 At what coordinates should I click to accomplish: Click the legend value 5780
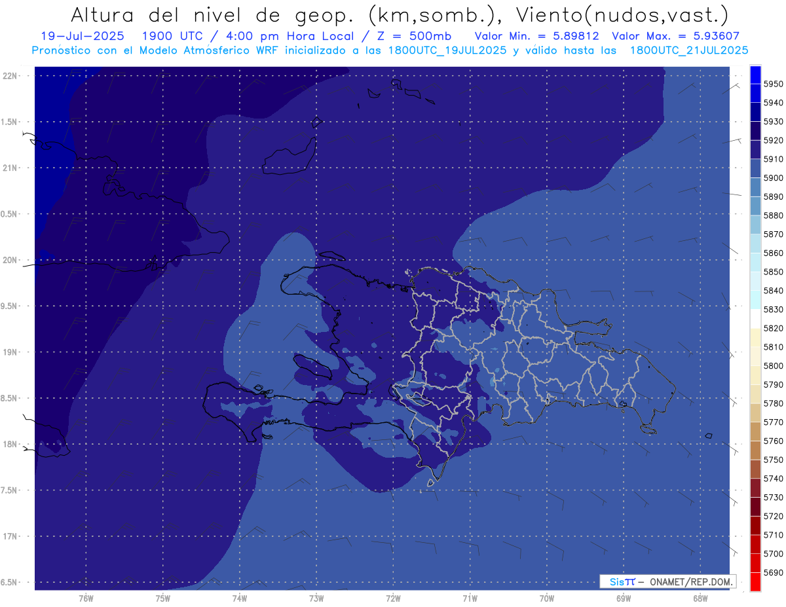773,403
